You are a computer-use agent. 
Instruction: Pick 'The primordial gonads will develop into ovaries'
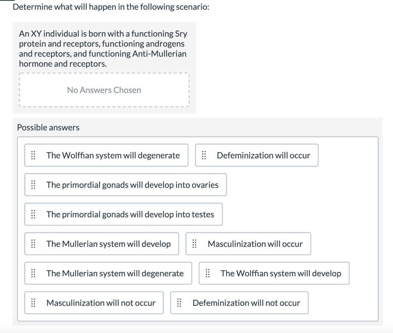[x=132, y=185]
